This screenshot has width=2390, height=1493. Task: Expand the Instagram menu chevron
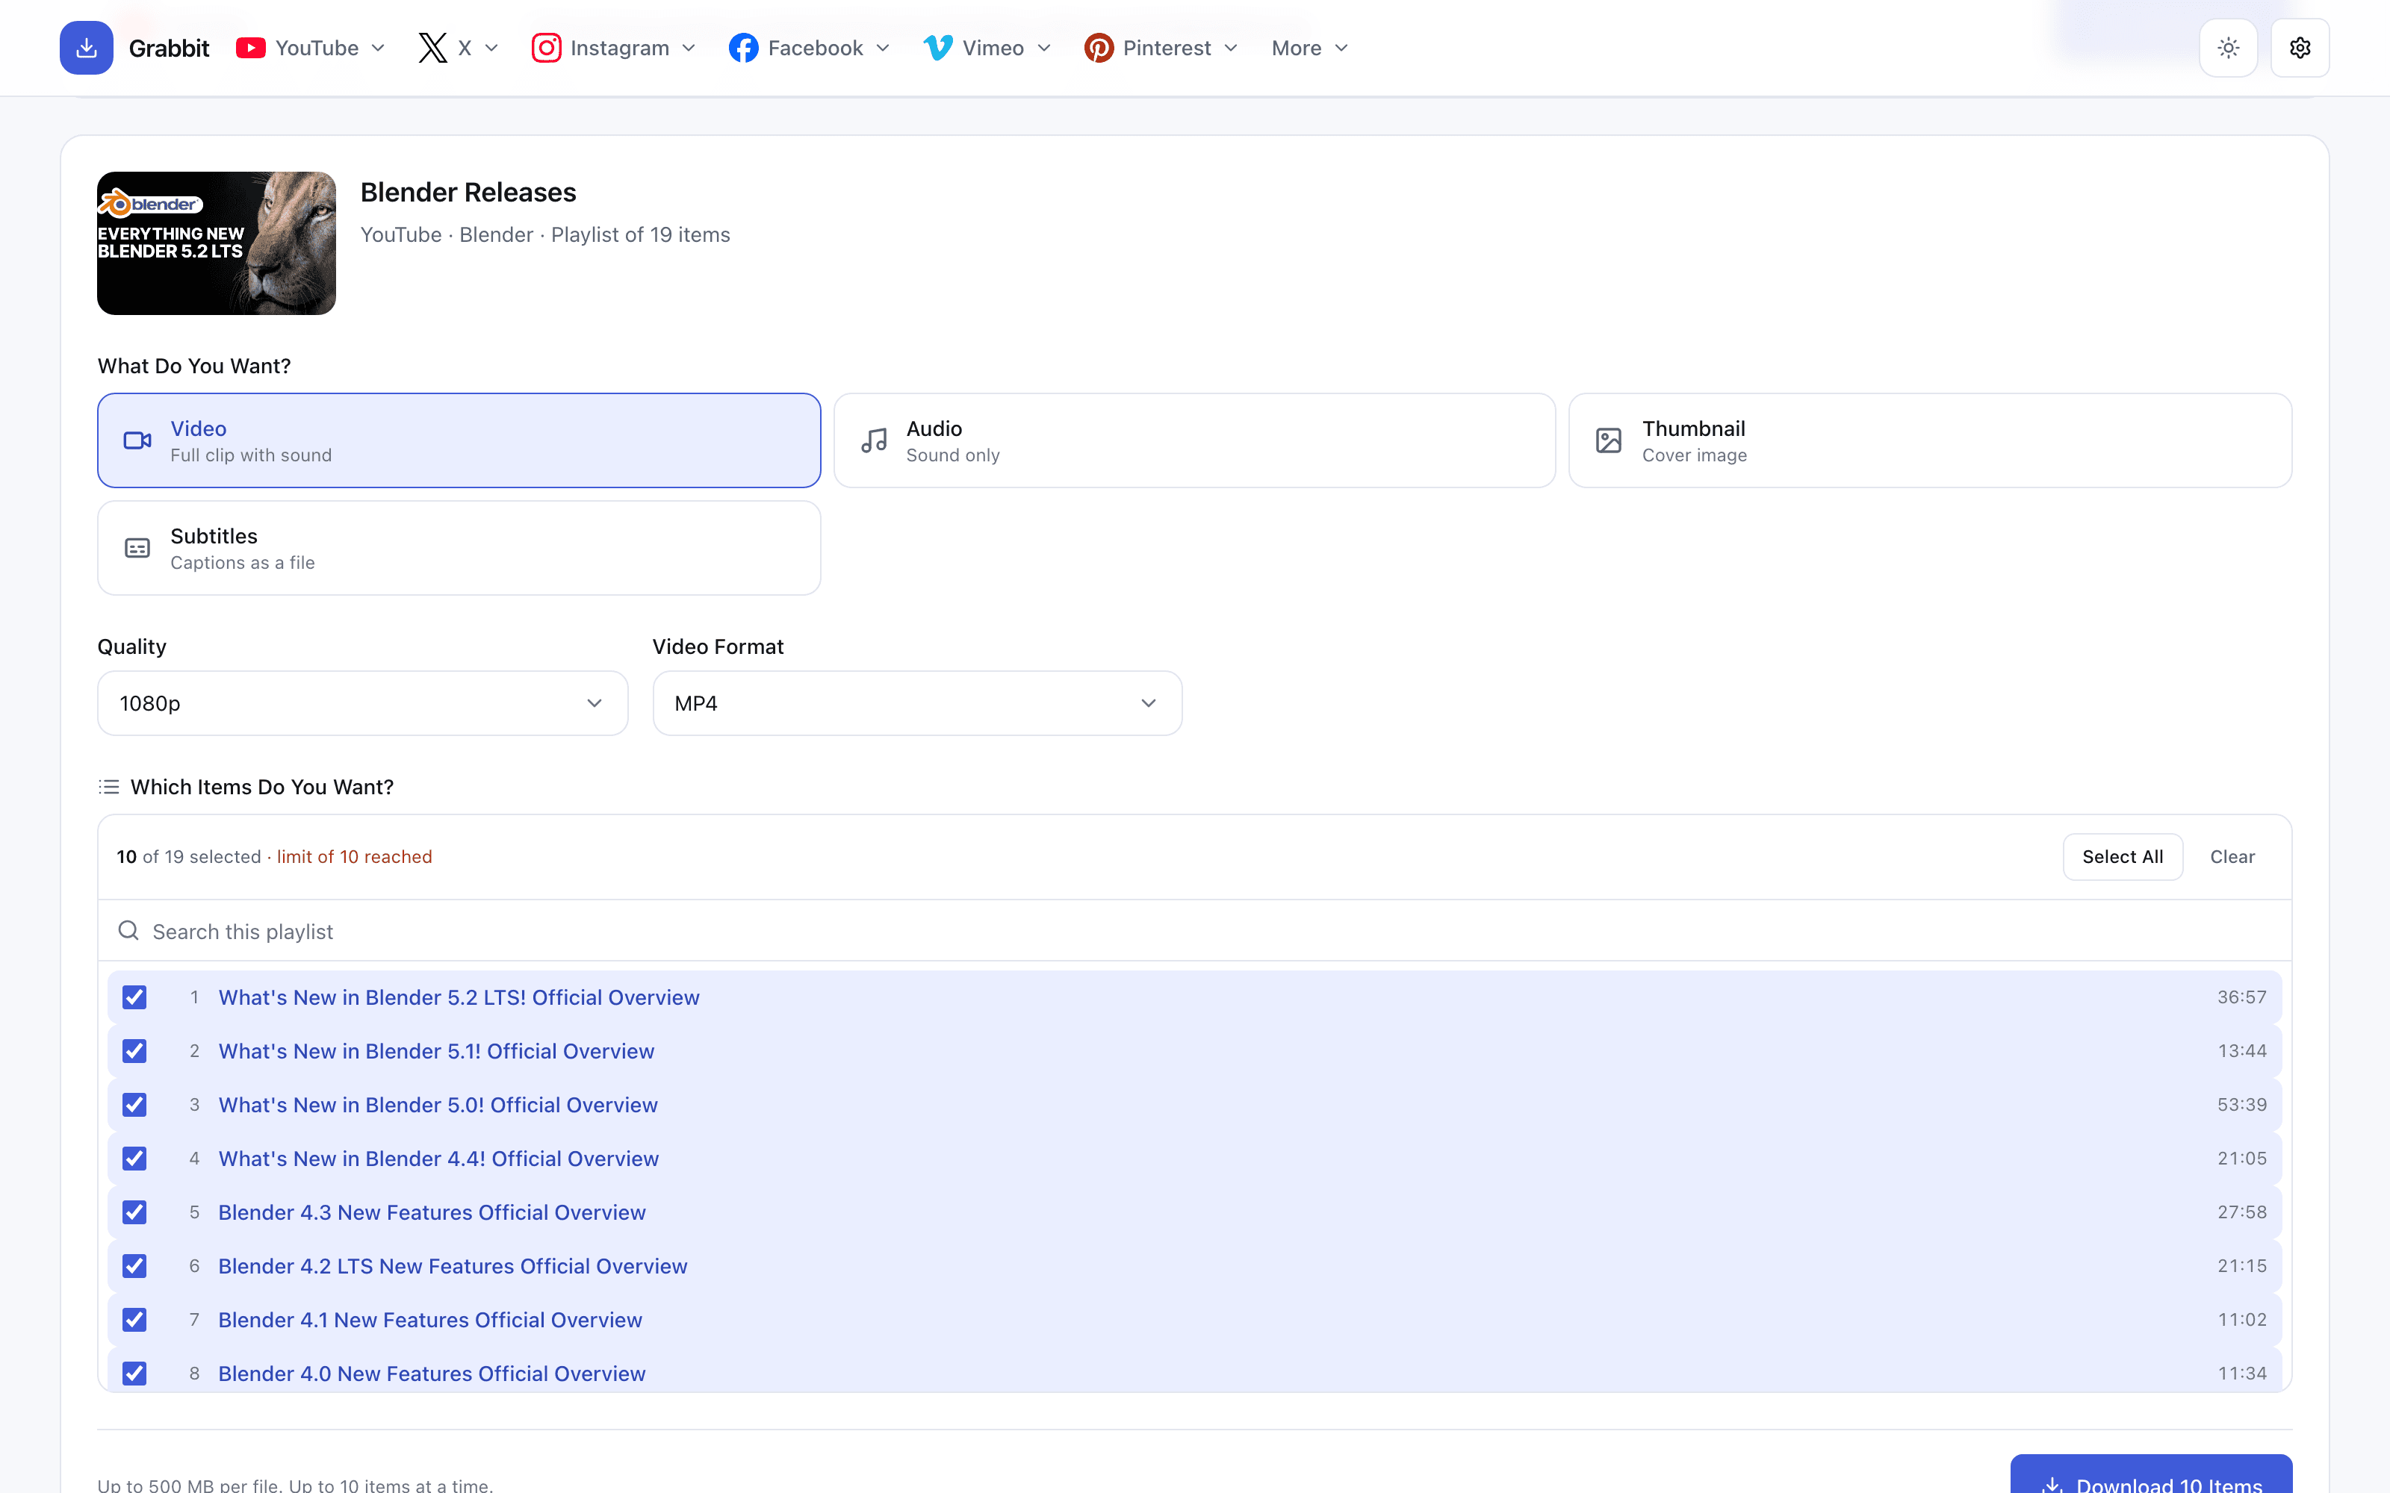click(x=689, y=47)
